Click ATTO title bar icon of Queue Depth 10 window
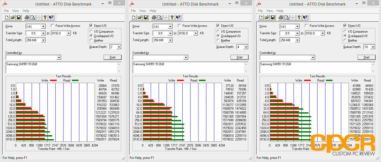Screen dimensions: 381x162 click(259, 4)
